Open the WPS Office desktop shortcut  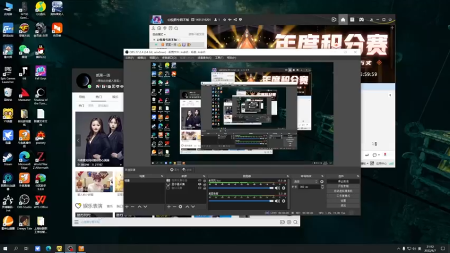coord(40,201)
